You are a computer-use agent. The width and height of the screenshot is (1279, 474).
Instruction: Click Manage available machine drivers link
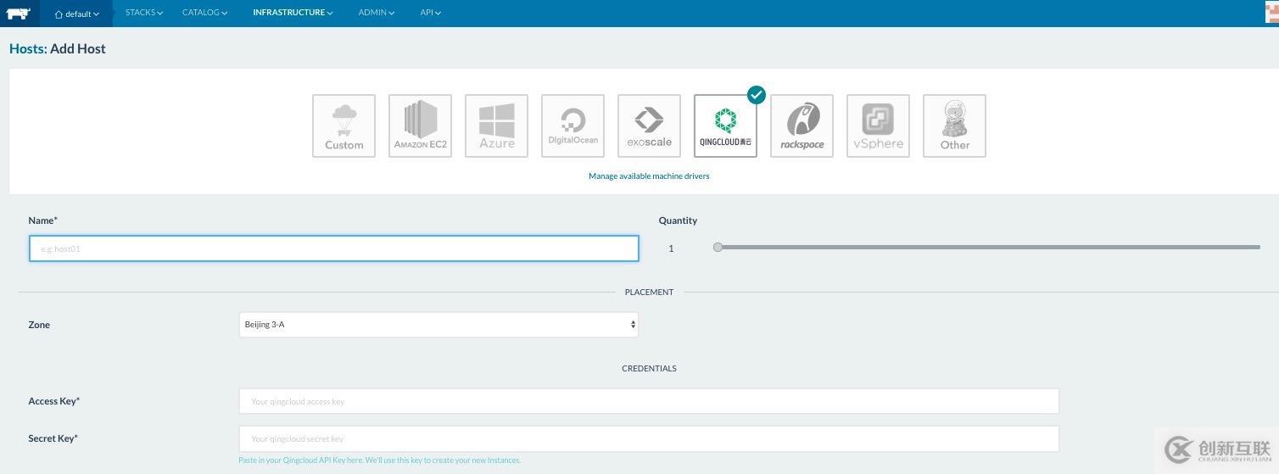point(649,176)
